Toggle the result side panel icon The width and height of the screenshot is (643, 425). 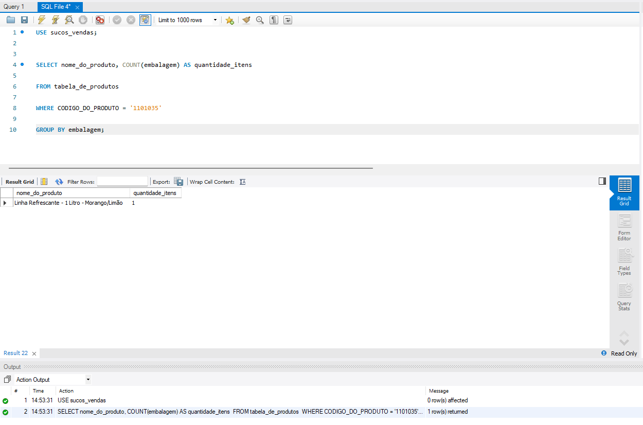[x=602, y=181]
